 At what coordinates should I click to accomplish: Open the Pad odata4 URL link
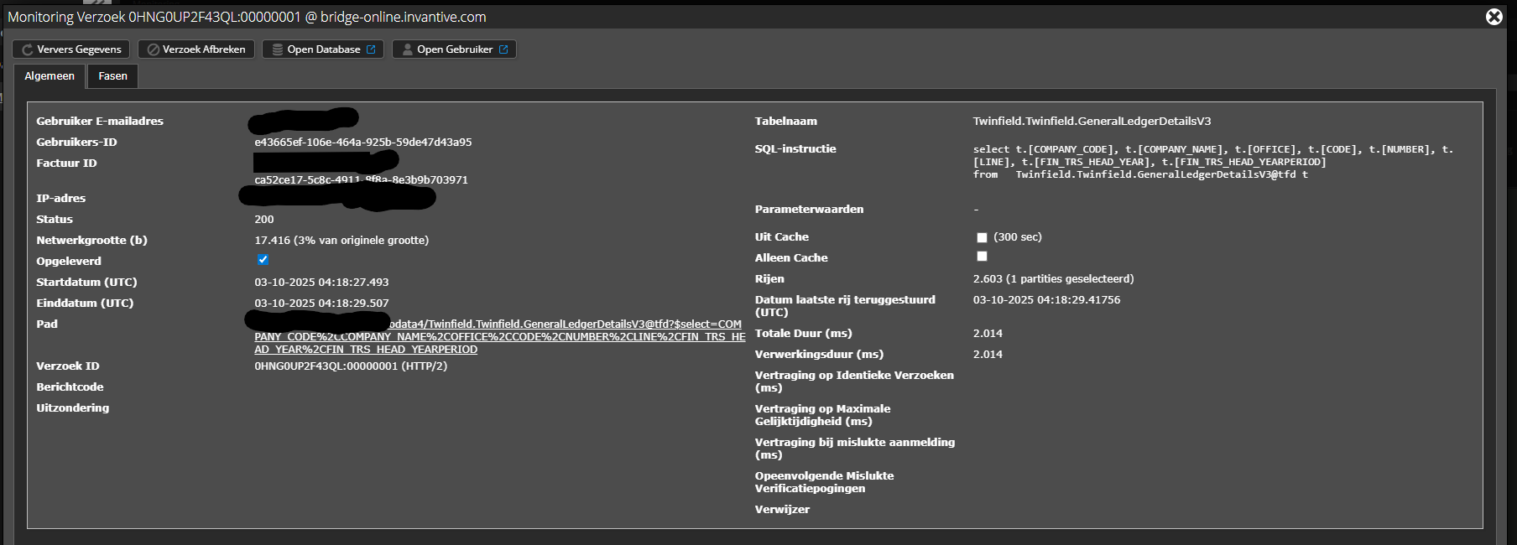coord(499,336)
